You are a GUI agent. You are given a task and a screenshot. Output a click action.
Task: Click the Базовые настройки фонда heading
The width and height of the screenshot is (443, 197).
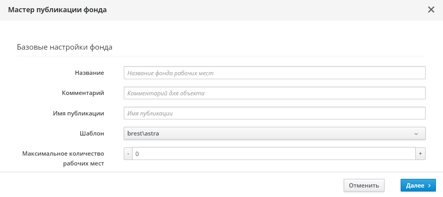[65, 47]
